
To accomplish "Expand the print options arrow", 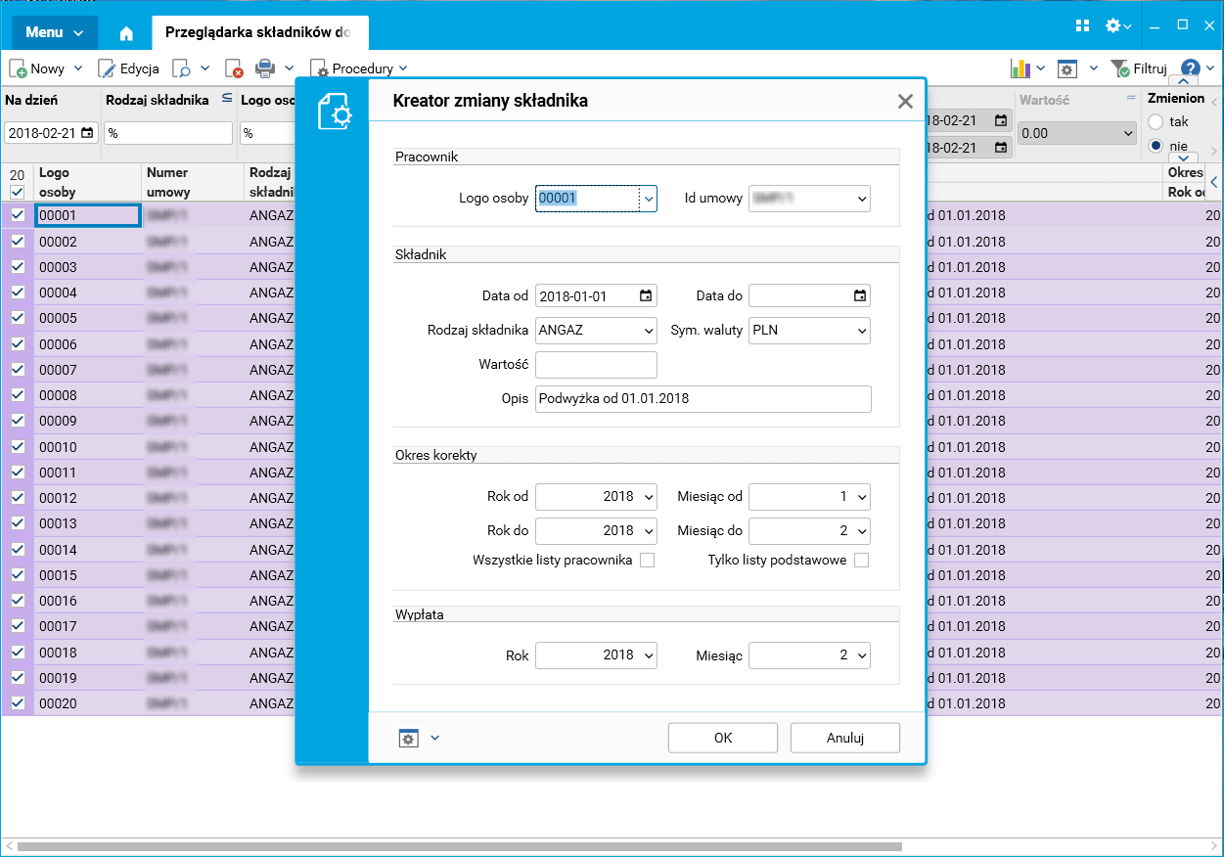I will [x=289, y=68].
